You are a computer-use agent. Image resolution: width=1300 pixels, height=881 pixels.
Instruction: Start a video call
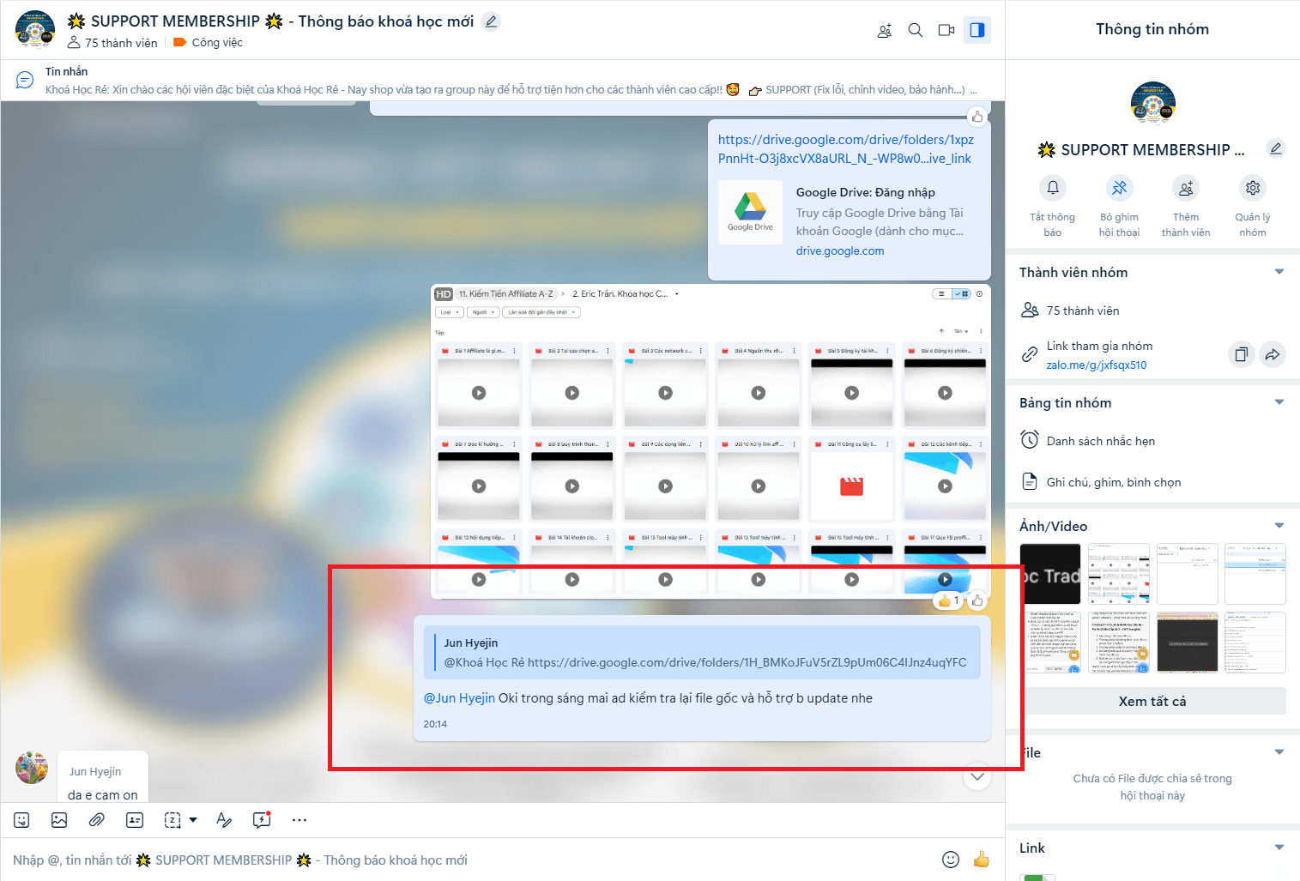(x=946, y=30)
